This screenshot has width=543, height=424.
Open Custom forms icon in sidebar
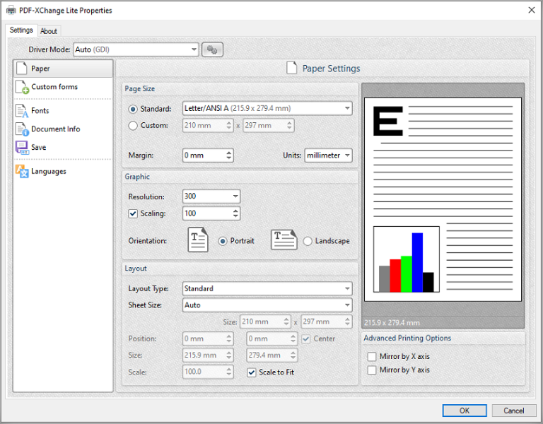pyautogui.click(x=22, y=87)
